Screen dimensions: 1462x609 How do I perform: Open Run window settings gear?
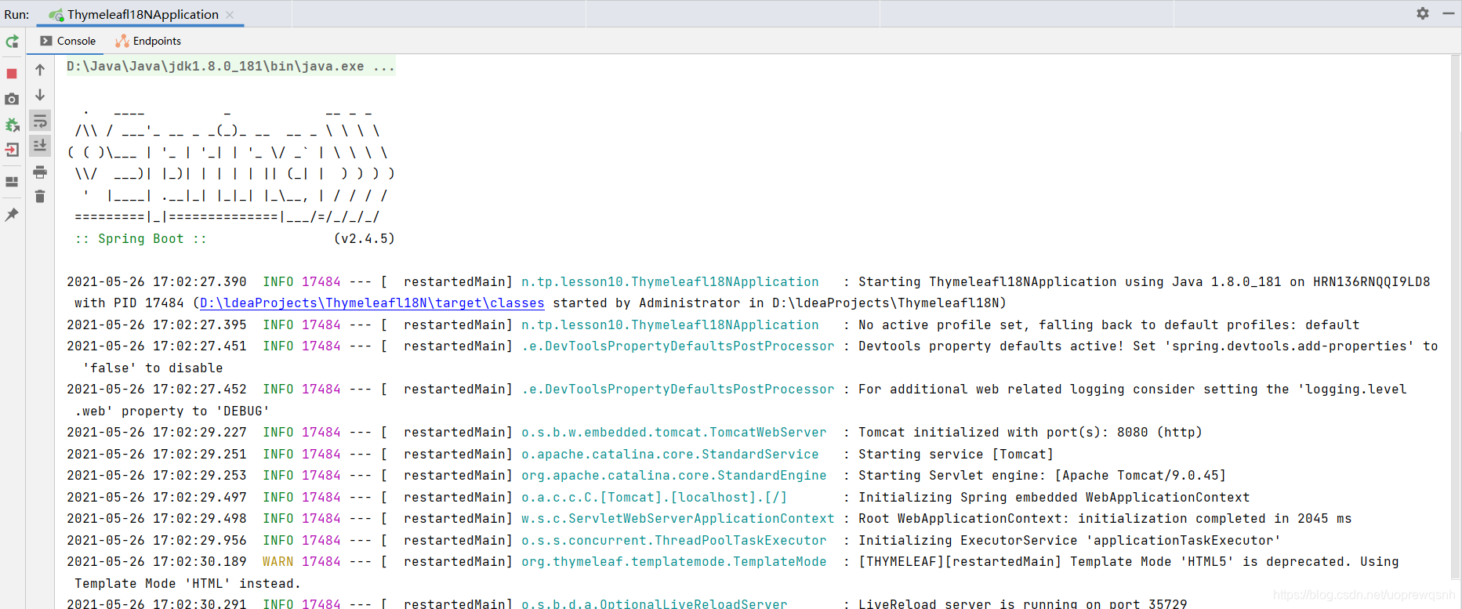click(x=1423, y=13)
